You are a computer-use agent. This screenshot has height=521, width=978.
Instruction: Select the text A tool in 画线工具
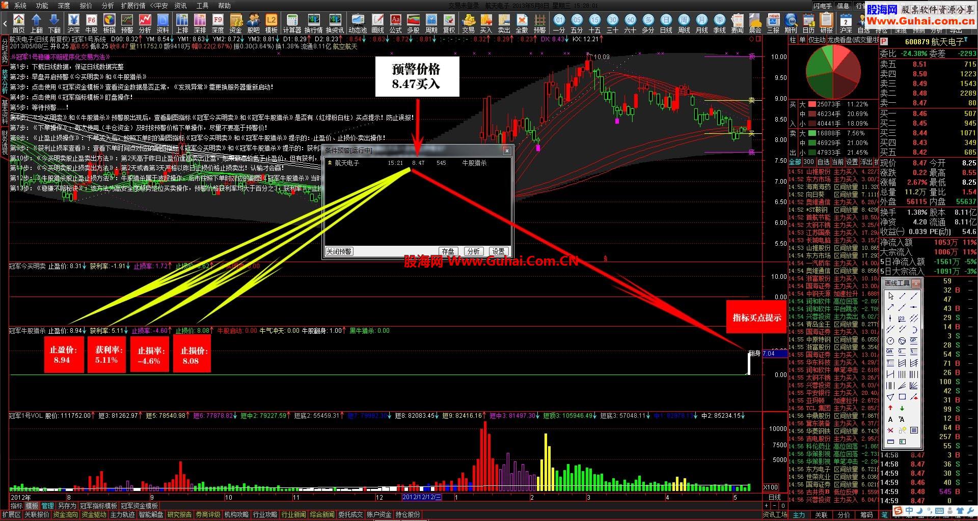(890, 419)
